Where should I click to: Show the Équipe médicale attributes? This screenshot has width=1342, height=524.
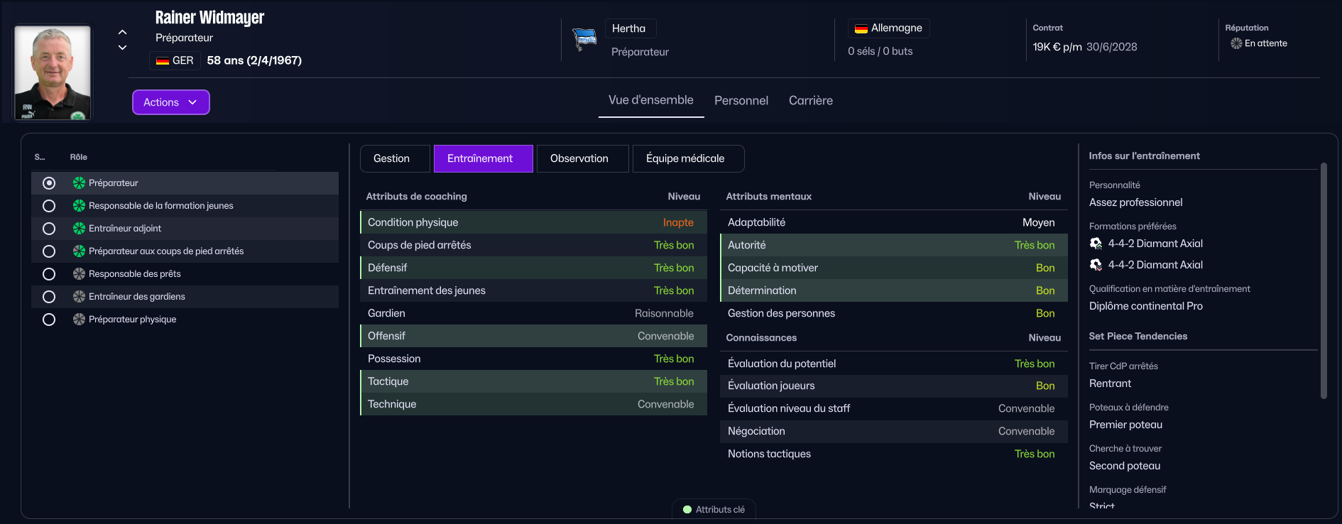coord(687,158)
